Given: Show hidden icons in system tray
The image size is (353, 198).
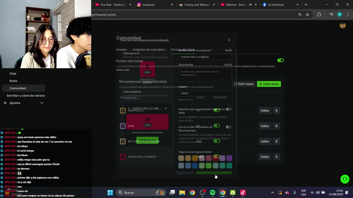Looking at the screenshot, I should 273,193.
